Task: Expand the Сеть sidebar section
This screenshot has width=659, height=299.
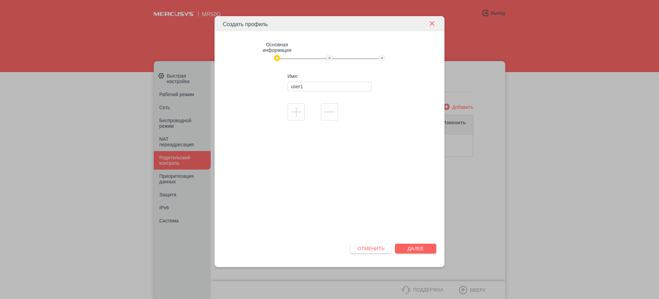Action: pyautogui.click(x=164, y=107)
